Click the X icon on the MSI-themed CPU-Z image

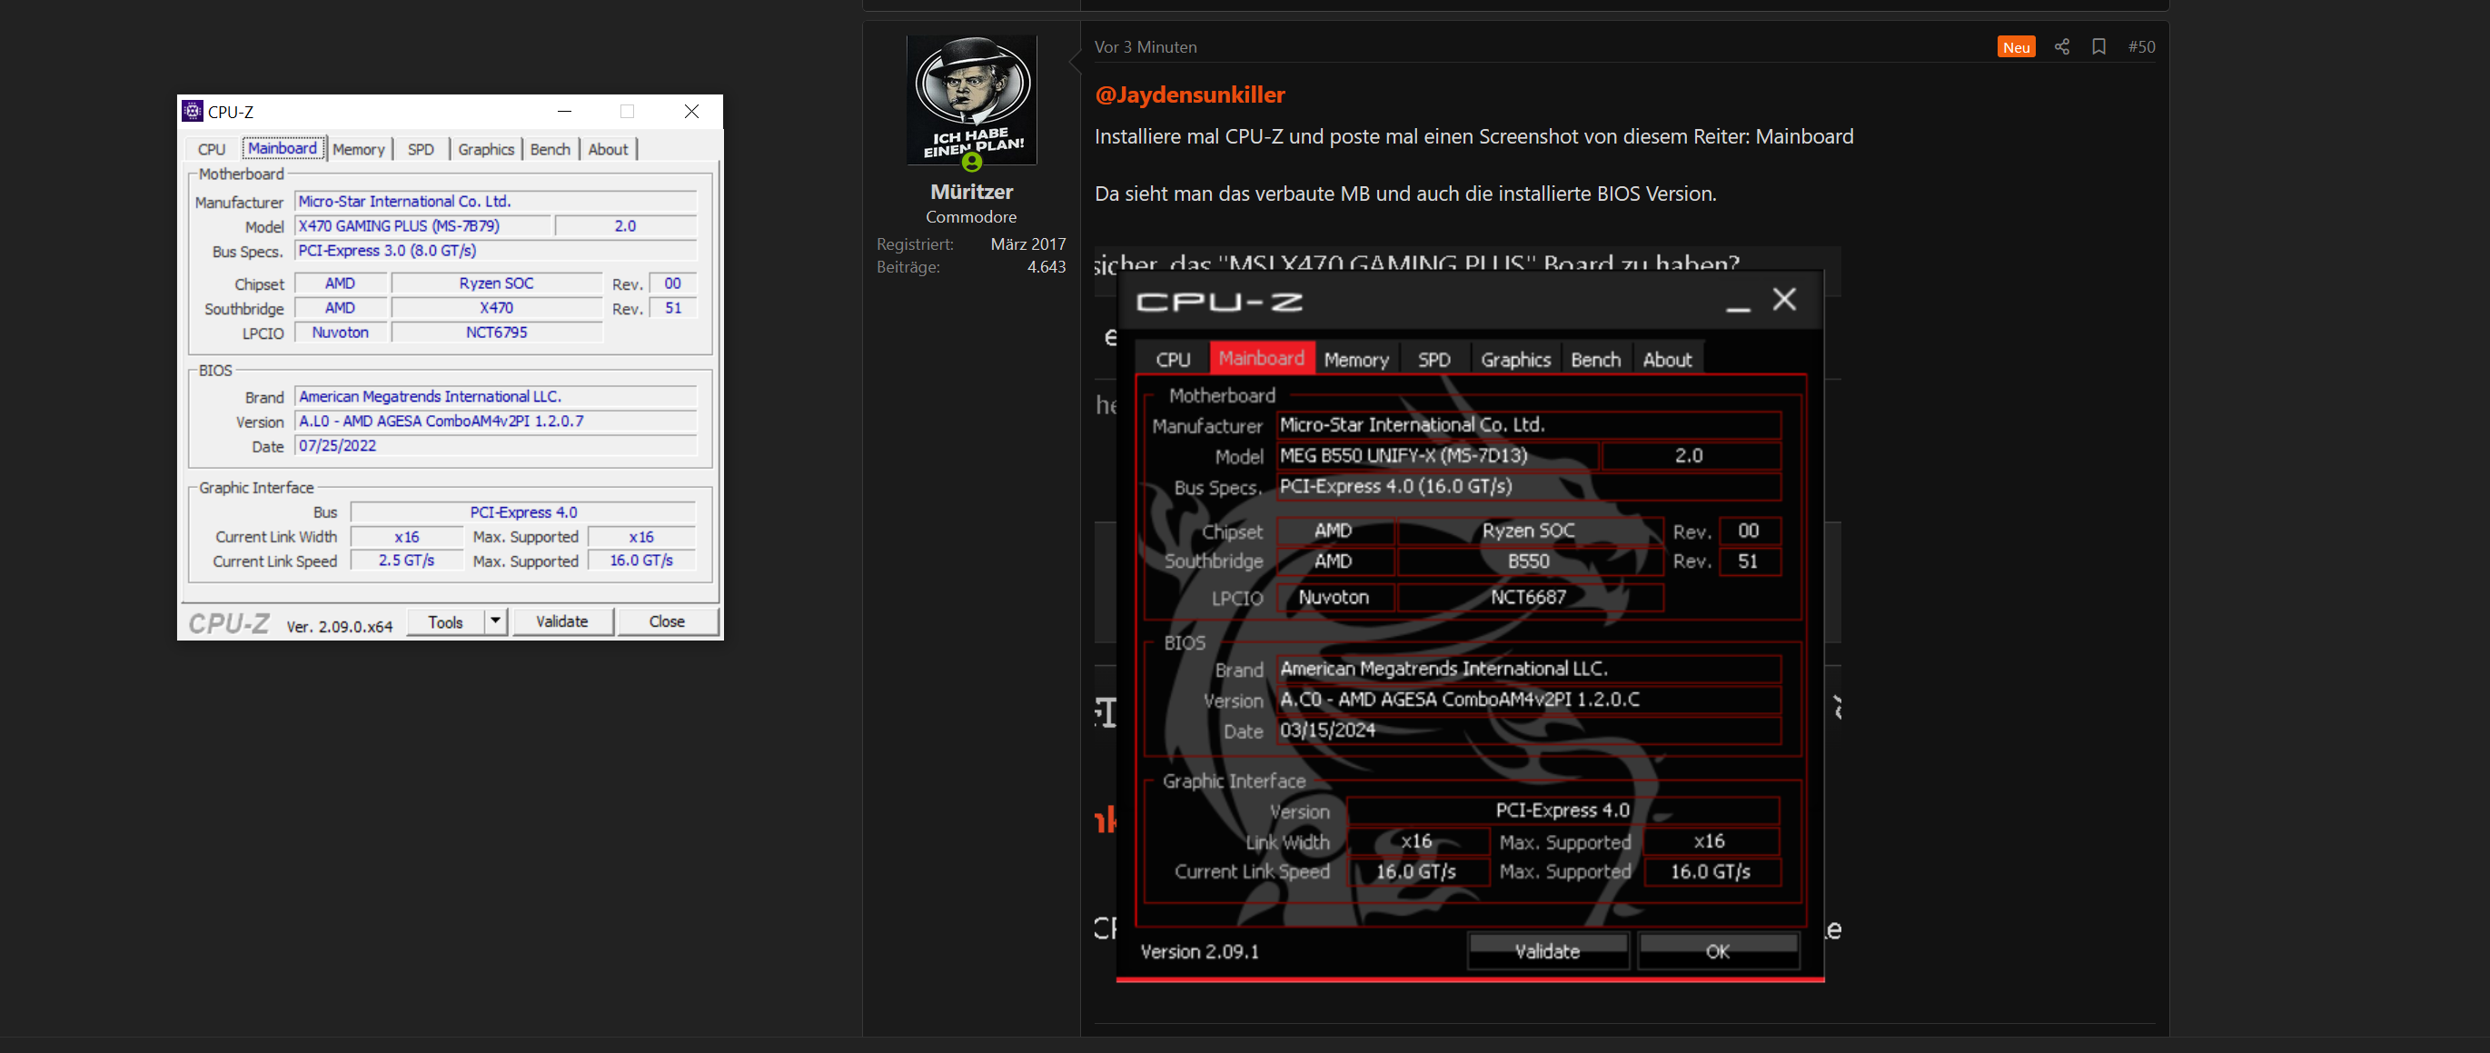pos(1783,300)
